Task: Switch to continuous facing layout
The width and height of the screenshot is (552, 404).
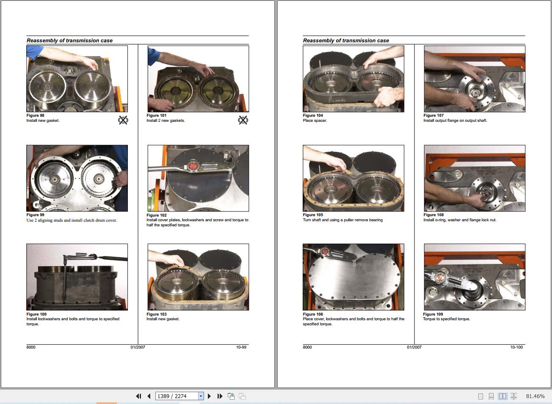Action: click(513, 396)
